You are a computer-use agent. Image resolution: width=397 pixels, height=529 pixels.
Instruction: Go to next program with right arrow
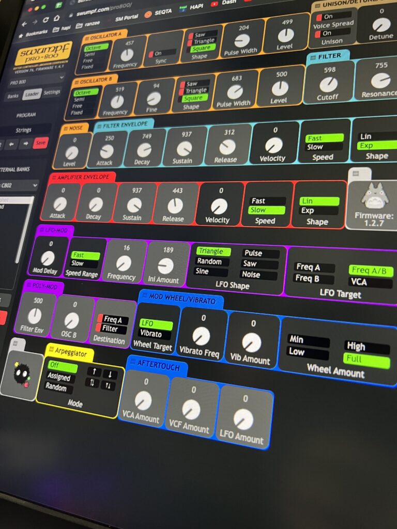pyautogui.click(x=26, y=144)
